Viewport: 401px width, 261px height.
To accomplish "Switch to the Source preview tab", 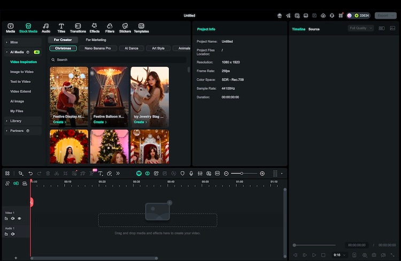I will (314, 29).
